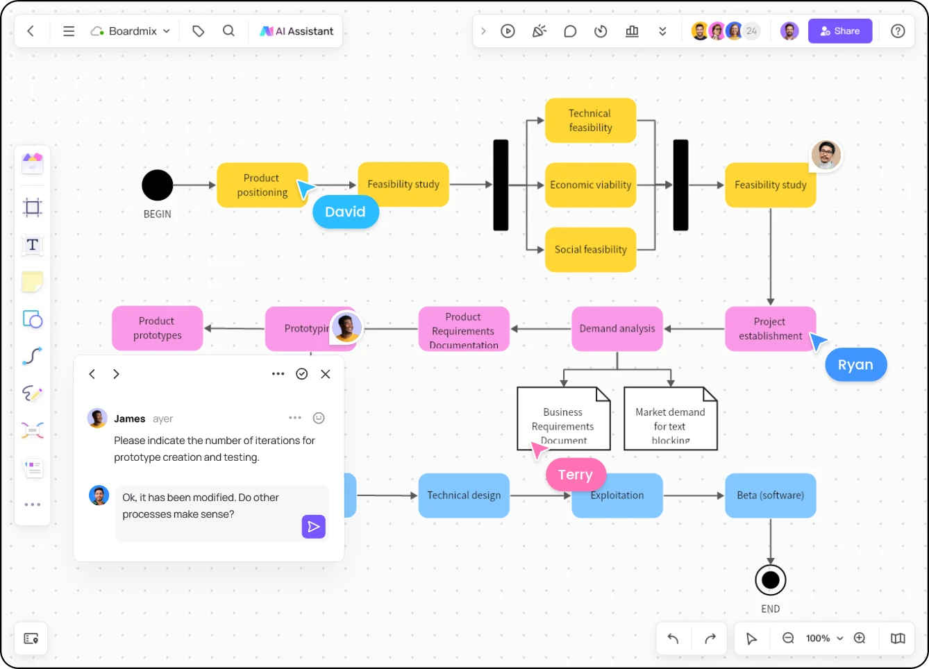Viewport: 929px width, 669px height.
Task: Open more tools ellipsis in left toolbar
Action: tap(33, 505)
